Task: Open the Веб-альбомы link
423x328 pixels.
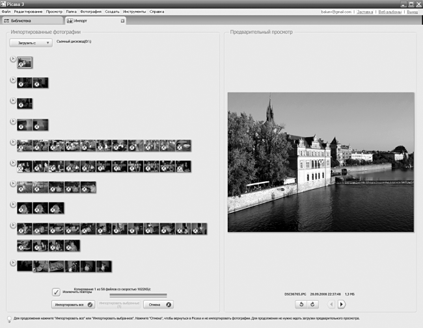Action: 390,12
